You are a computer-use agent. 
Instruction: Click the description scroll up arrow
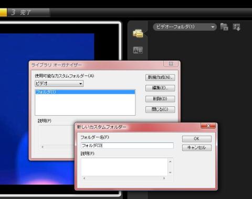point(170,161)
